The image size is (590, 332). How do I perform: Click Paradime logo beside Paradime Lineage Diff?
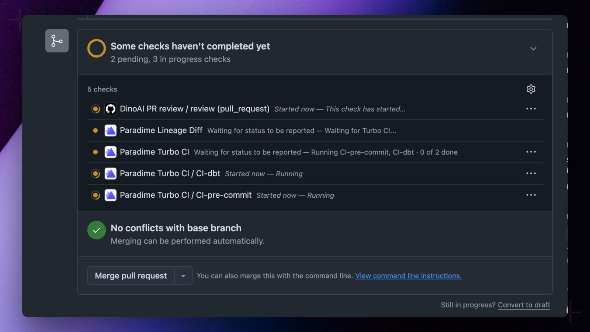tap(111, 130)
